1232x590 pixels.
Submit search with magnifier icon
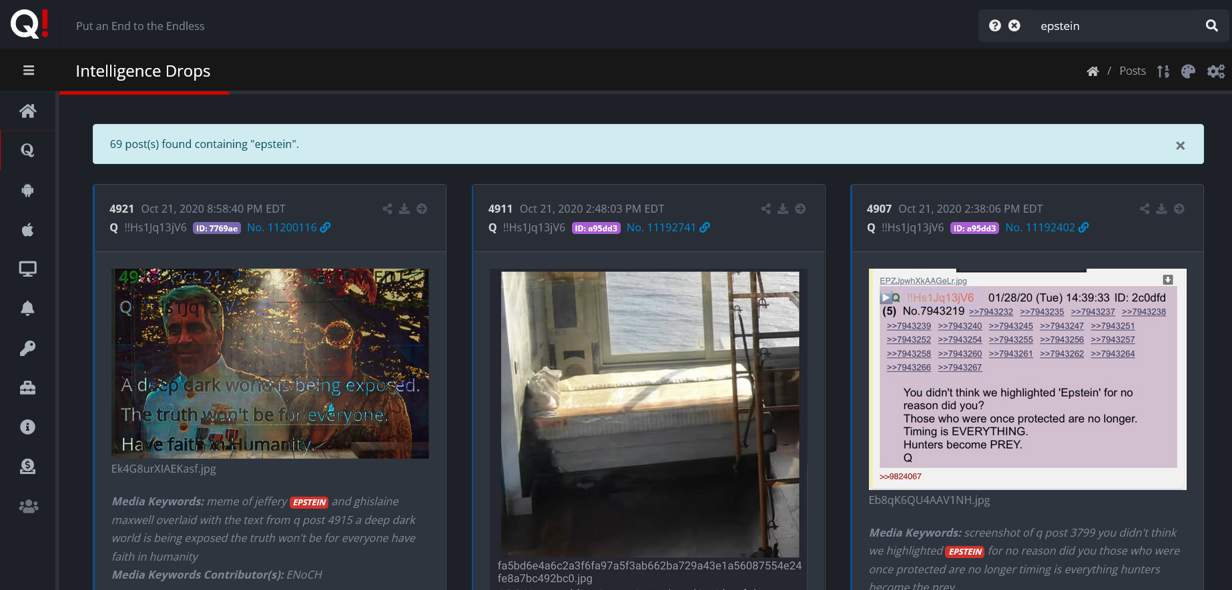[x=1212, y=25]
